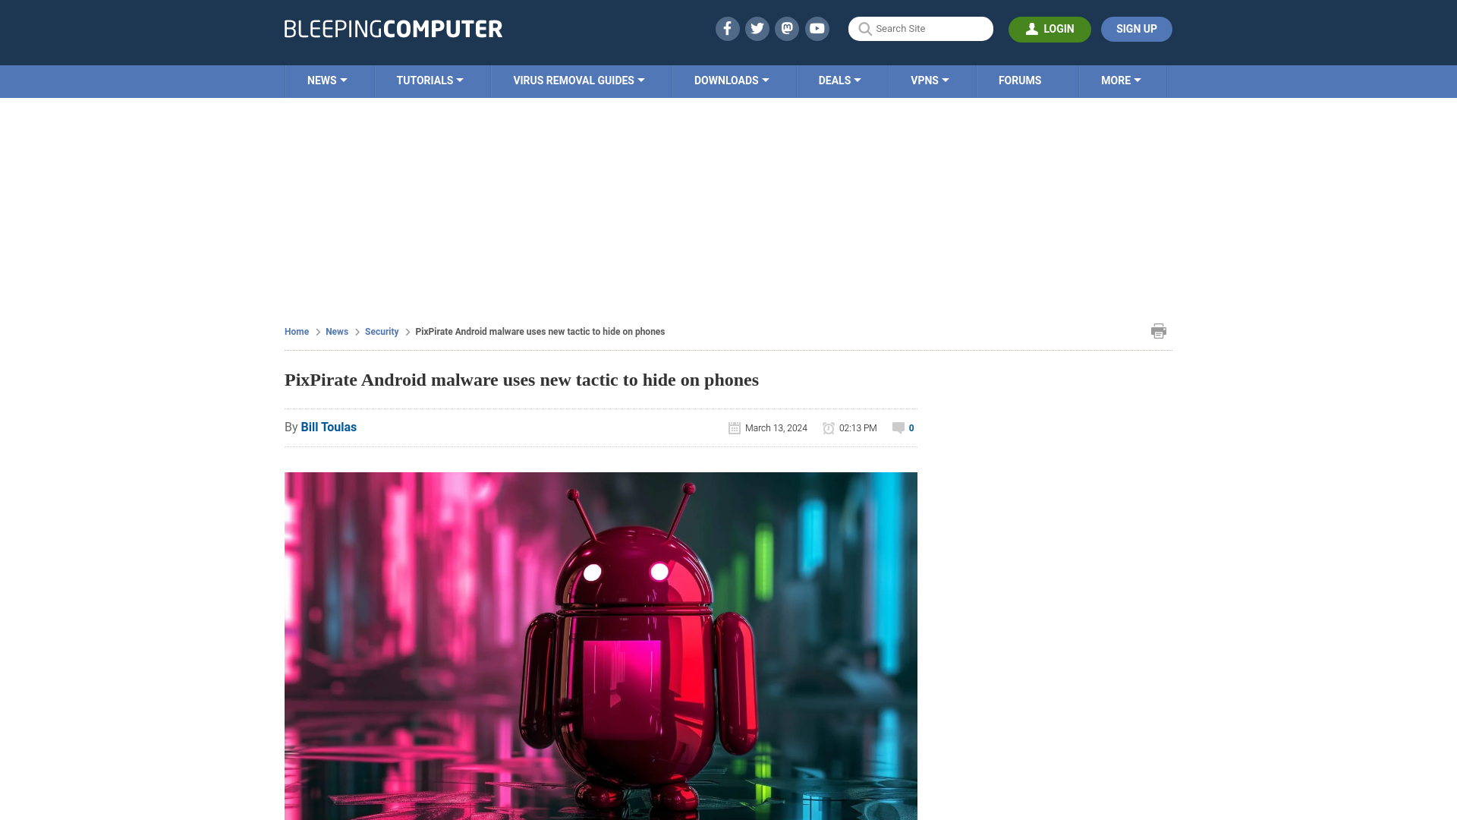Open the Facebook social icon link
The width and height of the screenshot is (1457, 820).
click(x=728, y=28)
